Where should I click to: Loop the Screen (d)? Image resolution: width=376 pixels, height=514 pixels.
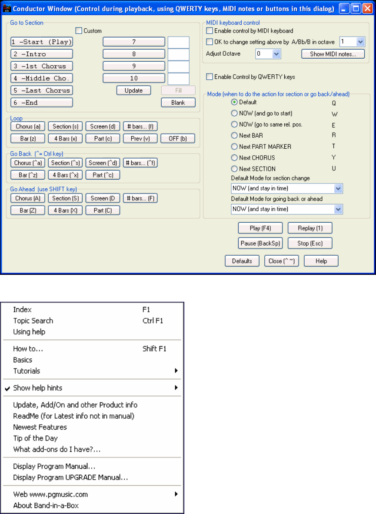tap(103, 127)
